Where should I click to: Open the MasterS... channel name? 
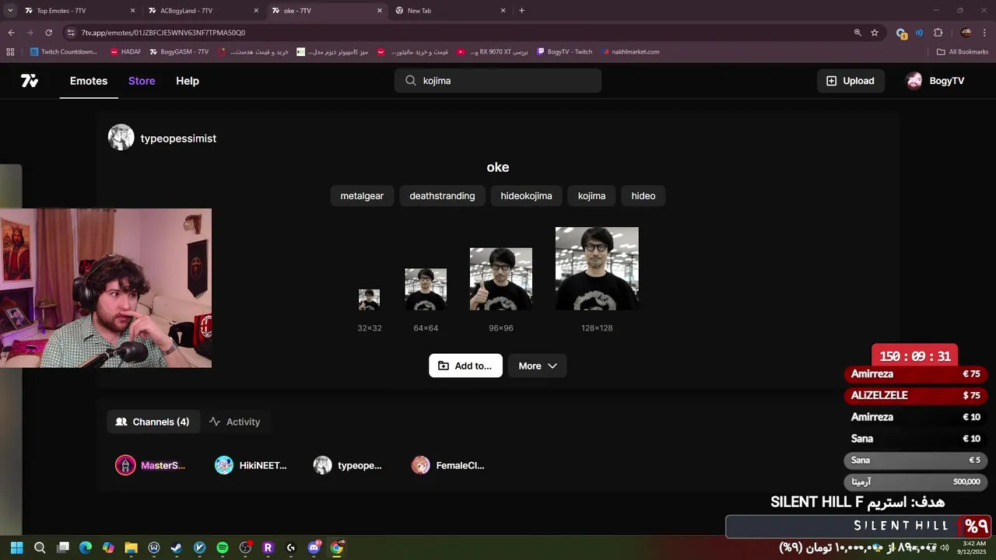(163, 466)
